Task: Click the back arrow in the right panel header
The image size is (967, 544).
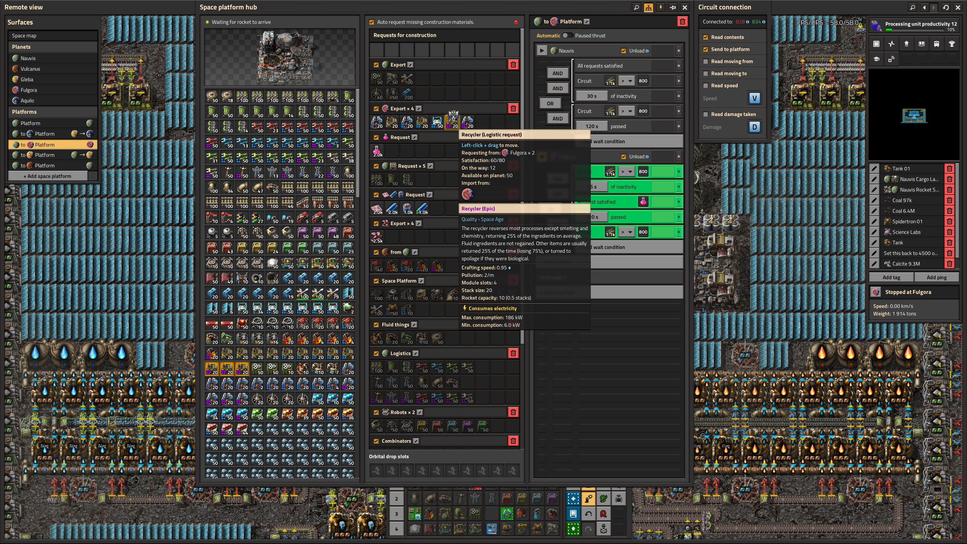Action: (924, 7)
